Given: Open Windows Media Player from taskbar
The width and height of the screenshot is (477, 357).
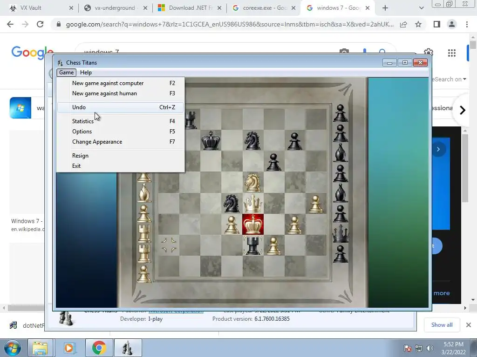Looking at the screenshot, I should pyautogui.click(x=69, y=348).
